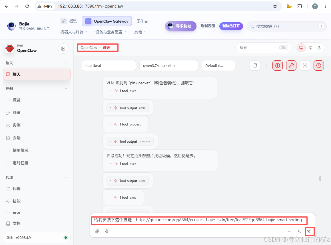Viewport: 331px width, 245px height.
Task: Select 聊天 in the sidebar
Action: (37, 74)
